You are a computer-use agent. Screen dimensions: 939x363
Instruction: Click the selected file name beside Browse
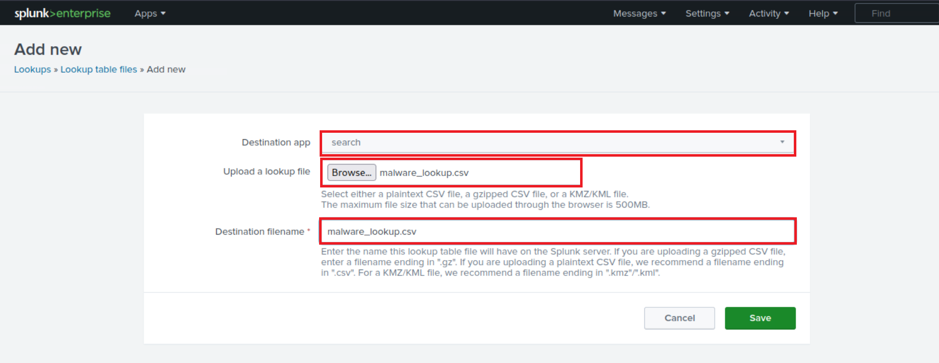point(424,173)
